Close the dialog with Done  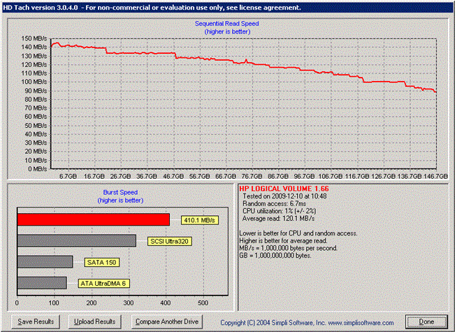pyautogui.click(x=426, y=321)
